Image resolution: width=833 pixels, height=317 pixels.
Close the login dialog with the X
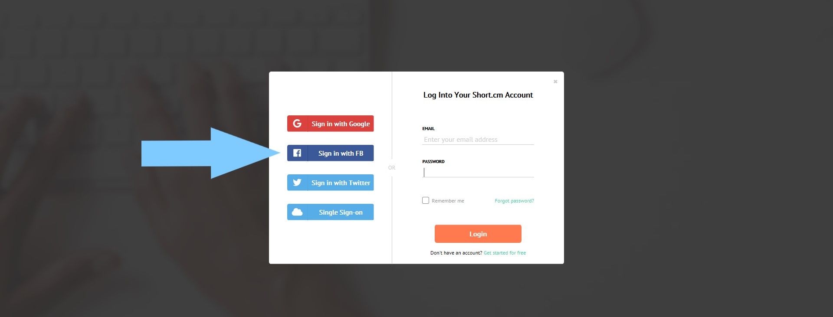(555, 82)
